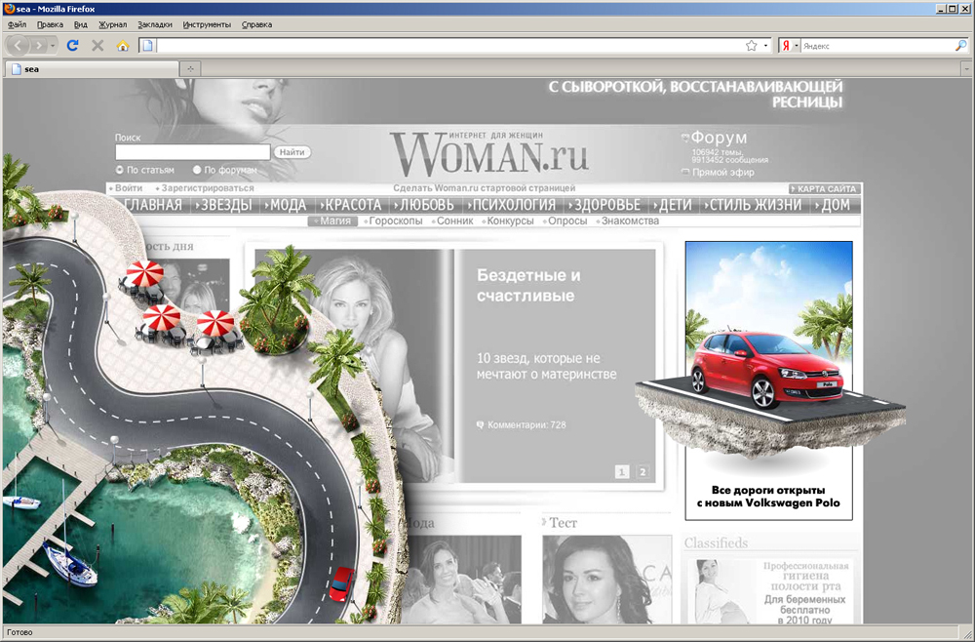Bookmark the page with the star icon

(x=751, y=46)
